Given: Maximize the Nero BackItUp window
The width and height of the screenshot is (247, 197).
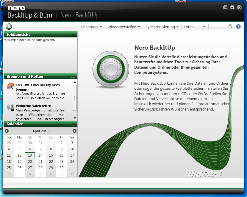Looking at the screenshot, I should [232, 7].
